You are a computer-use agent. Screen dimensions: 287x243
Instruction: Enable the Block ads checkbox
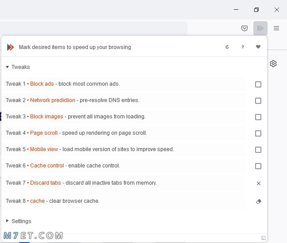tap(258, 84)
